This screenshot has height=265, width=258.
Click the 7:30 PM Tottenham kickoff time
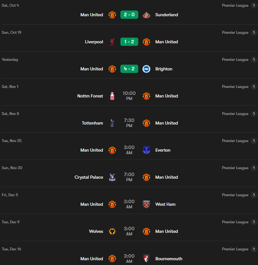[x=129, y=123]
